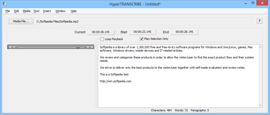Open the Insert menu
This screenshot has height=115, width=270.
(x=47, y=11)
